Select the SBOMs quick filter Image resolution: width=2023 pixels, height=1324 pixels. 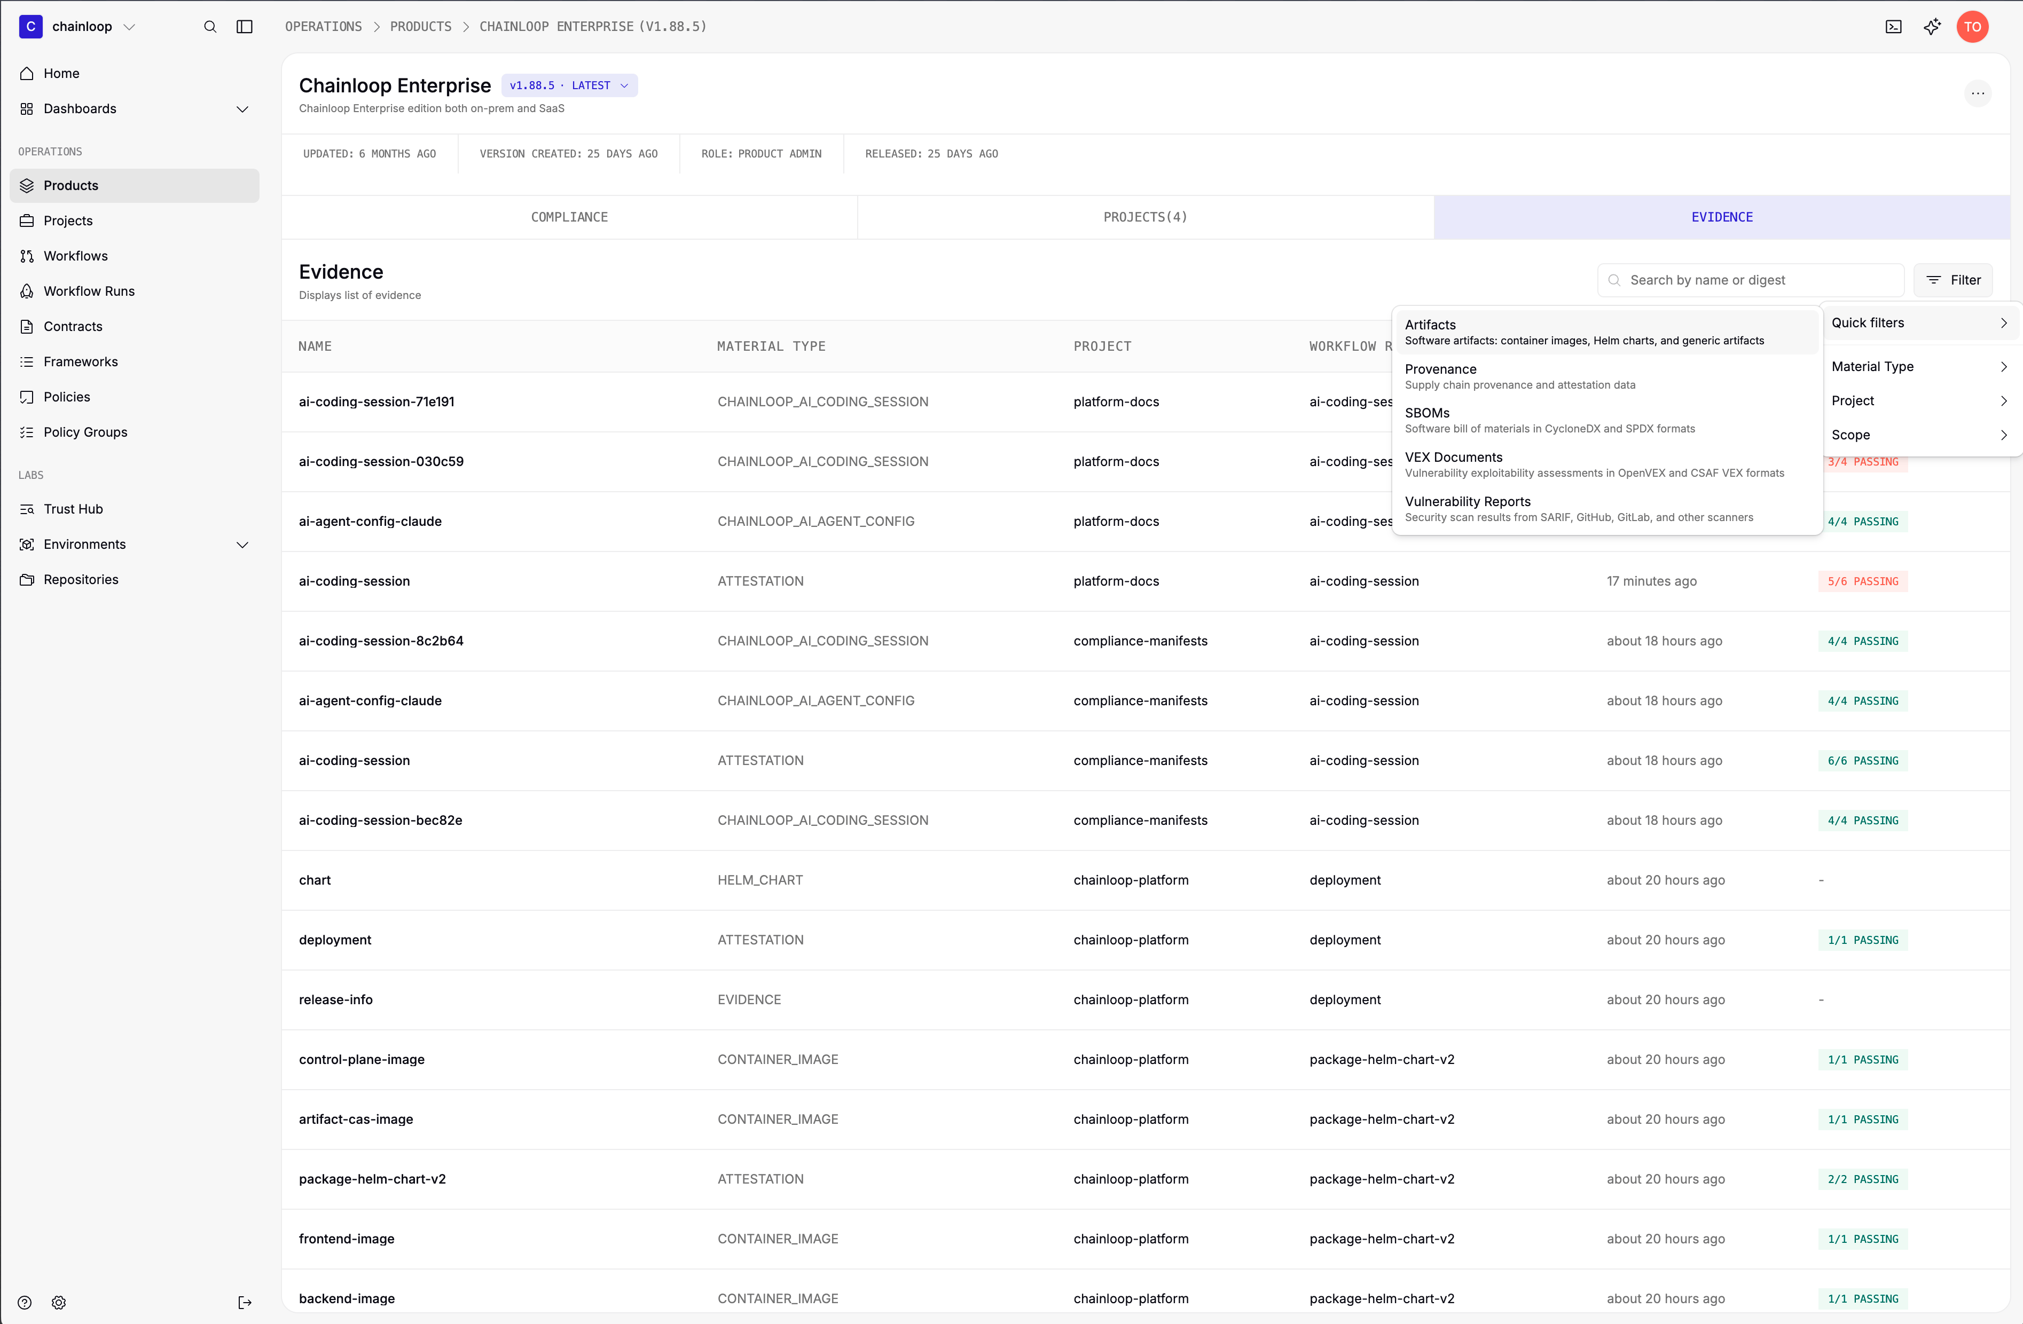(1606, 421)
